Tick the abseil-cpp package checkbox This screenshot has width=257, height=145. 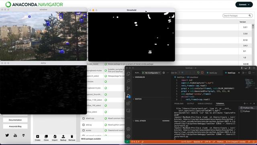tap(84, 118)
